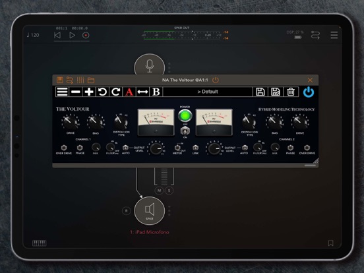This screenshot has width=364, height=273.
Task: Click the green Power indicator lamp
Action: (x=185, y=115)
